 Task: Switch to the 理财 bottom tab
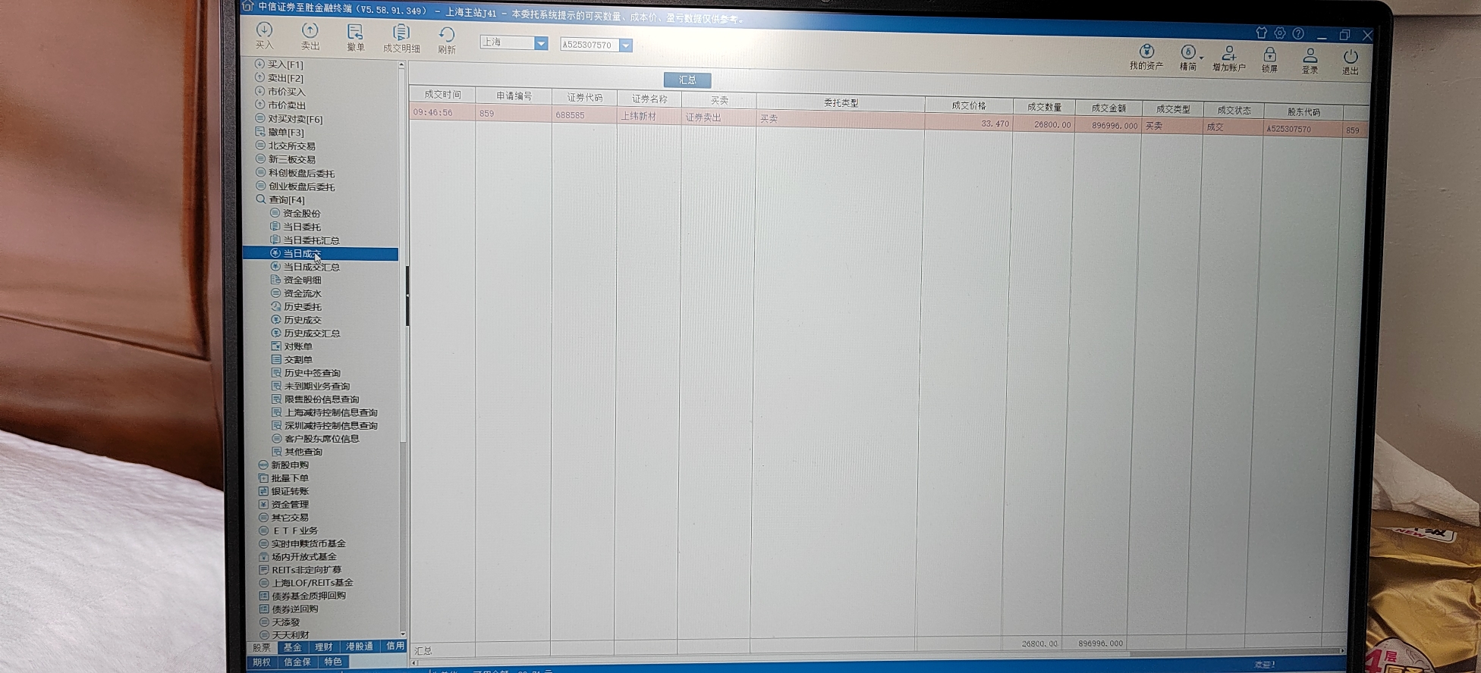pos(324,646)
